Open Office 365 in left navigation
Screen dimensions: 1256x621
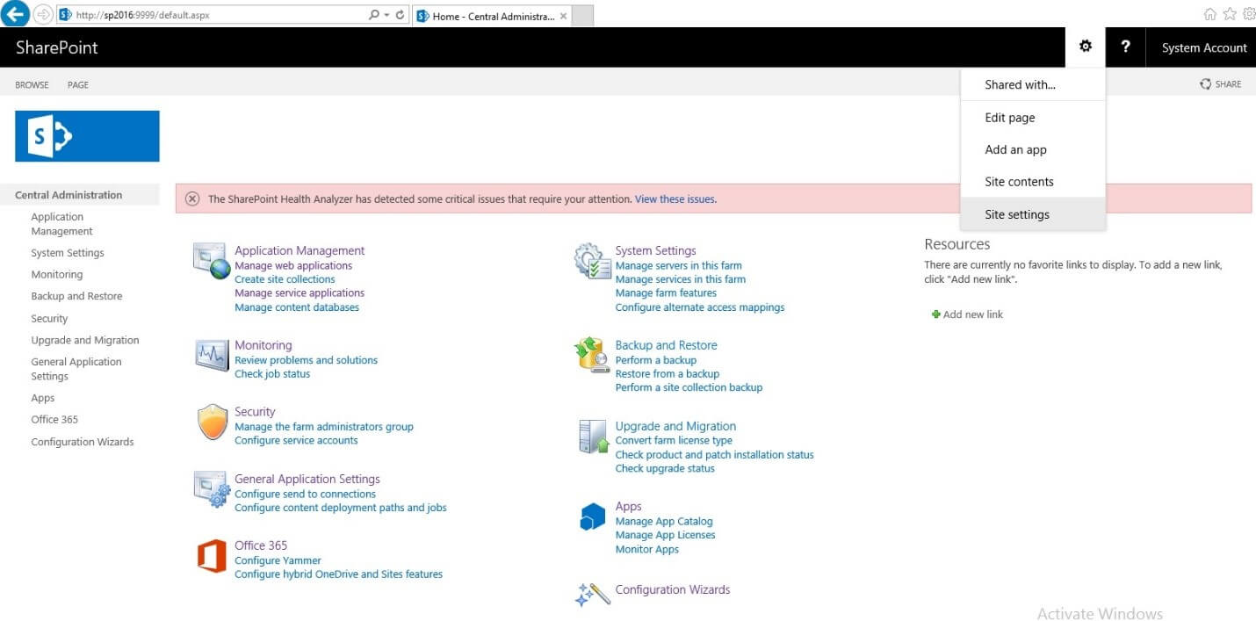point(54,420)
